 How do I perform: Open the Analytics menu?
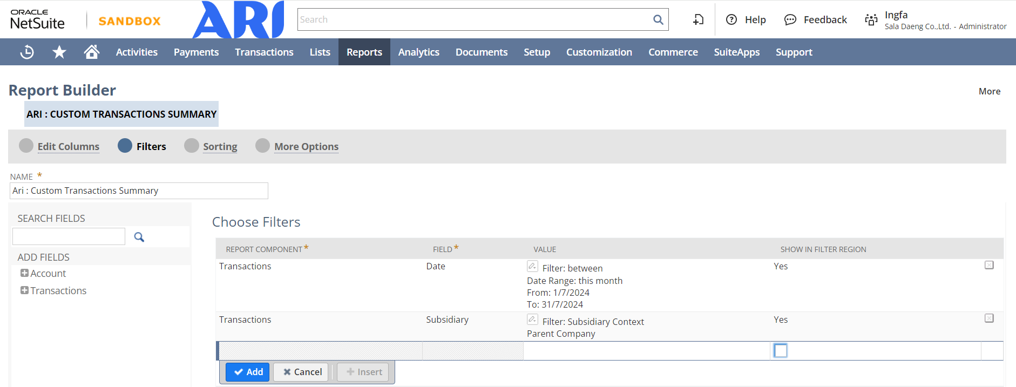[x=419, y=52]
